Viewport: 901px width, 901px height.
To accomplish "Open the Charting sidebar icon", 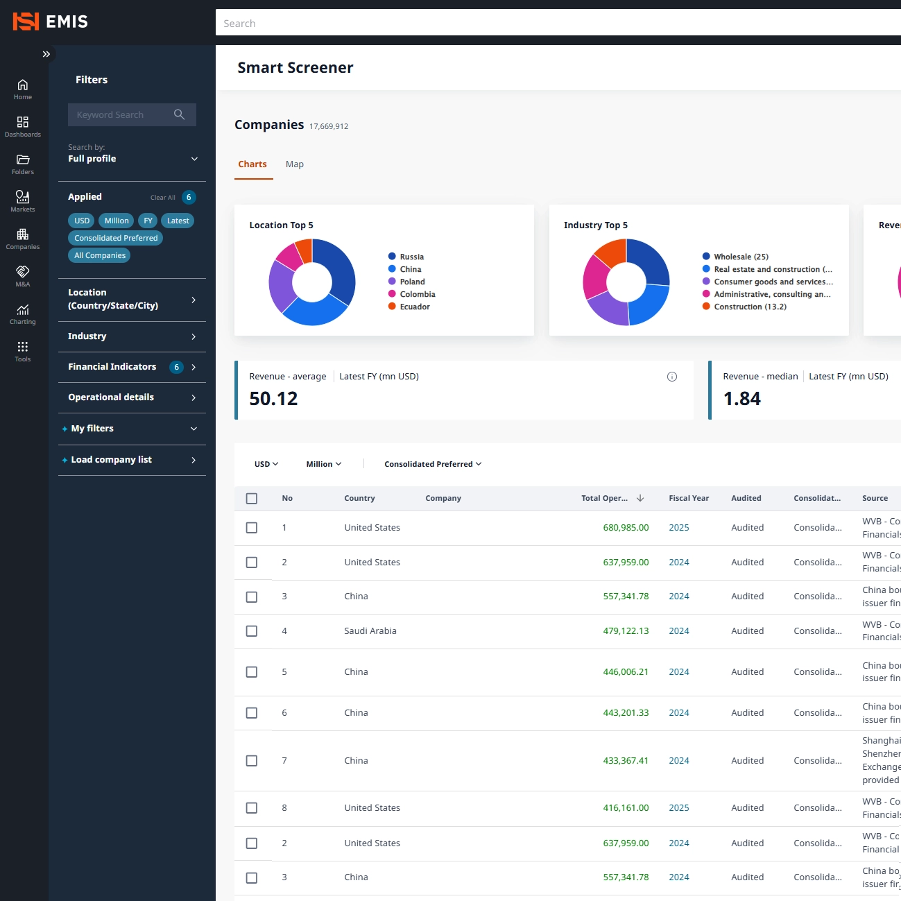I will pyautogui.click(x=23, y=310).
